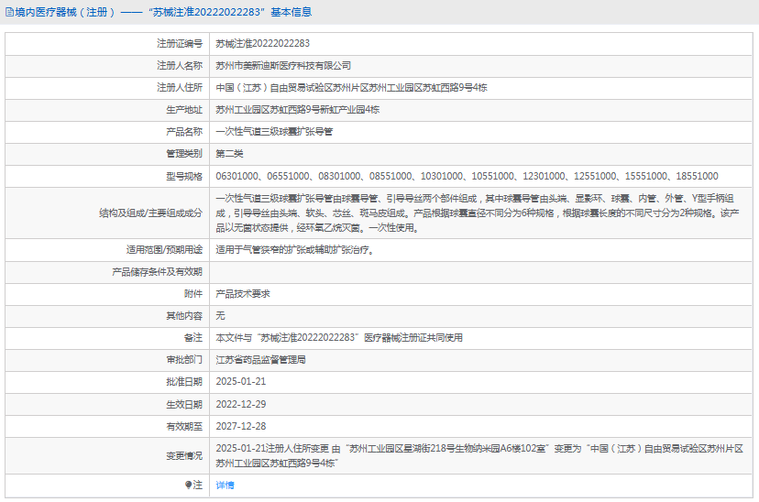The image size is (759, 502).
Task: Select the page title 境内医疗器械（注册）基本信息
Action: coord(163,12)
